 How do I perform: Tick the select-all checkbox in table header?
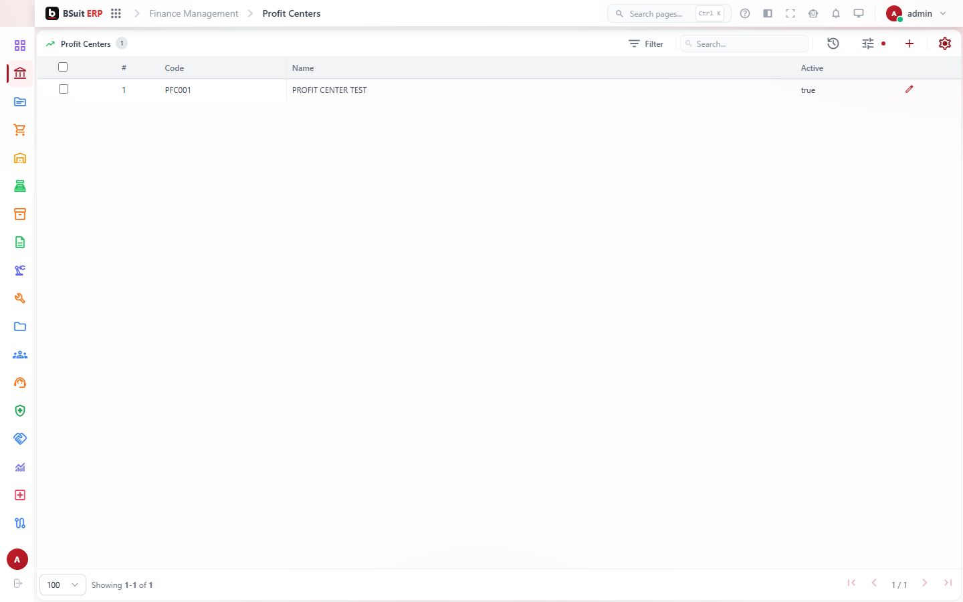[63, 67]
